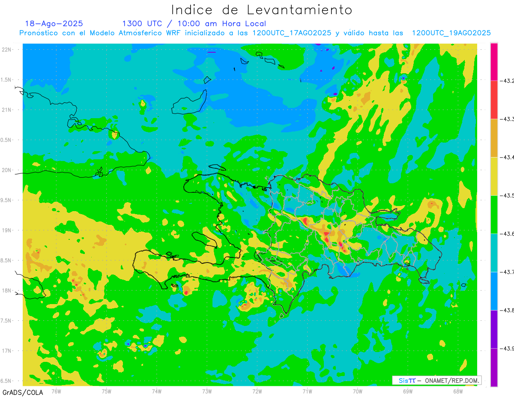This screenshot has height=397, width=514.
Task: Click the '-43.7' colorbar value
Action: pyautogui.click(x=507, y=272)
